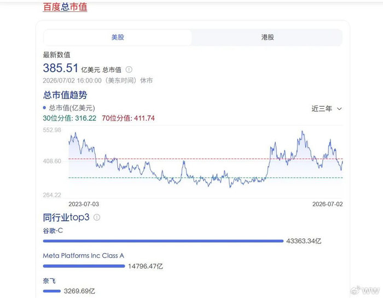Click the 最新数值 label
The height and width of the screenshot is (298, 383).
pos(57,55)
